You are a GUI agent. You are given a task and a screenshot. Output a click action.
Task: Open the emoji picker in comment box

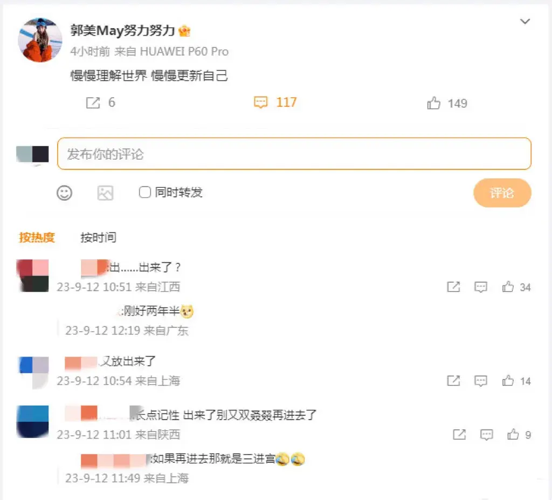pyautogui.click(x=65, y=193)
